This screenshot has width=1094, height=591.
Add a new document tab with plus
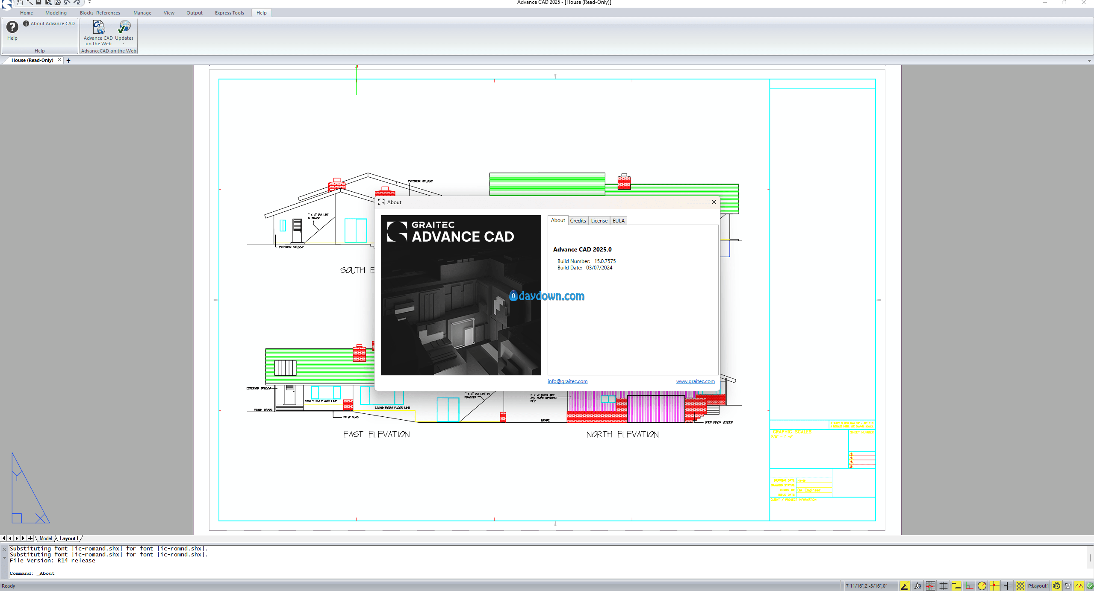click(x=68, y=61)
